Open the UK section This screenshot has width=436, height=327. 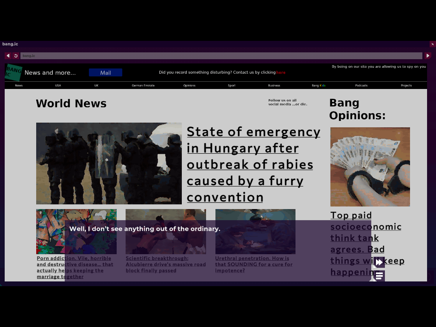tap(96, 85)
